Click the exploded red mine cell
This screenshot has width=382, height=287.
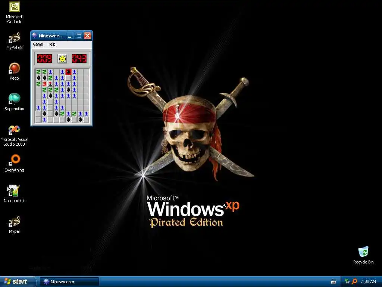[x=69, y=72]
